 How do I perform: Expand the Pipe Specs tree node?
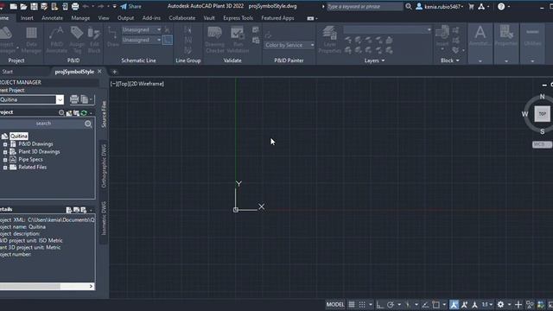coord(5,160)
